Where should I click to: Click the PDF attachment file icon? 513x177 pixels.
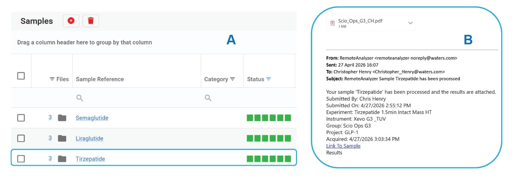[332, 23]
